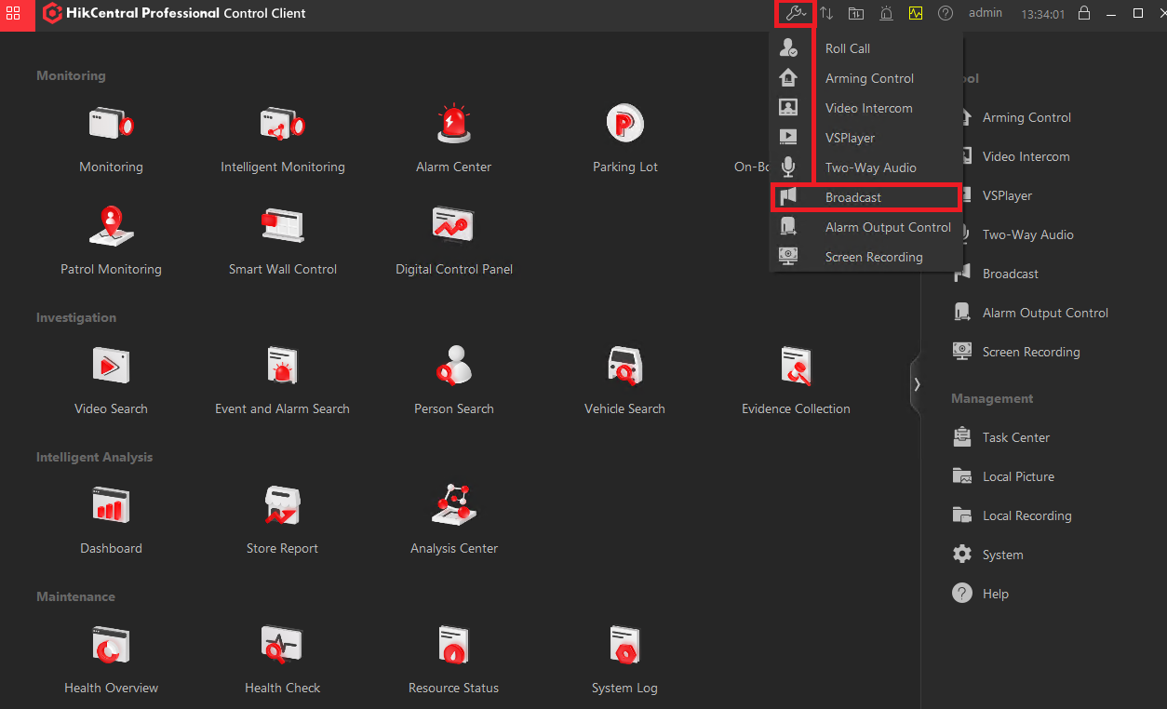1167x709 pixels.
Task: Open the help question mark in title bar
Action: tap(946, 13)
